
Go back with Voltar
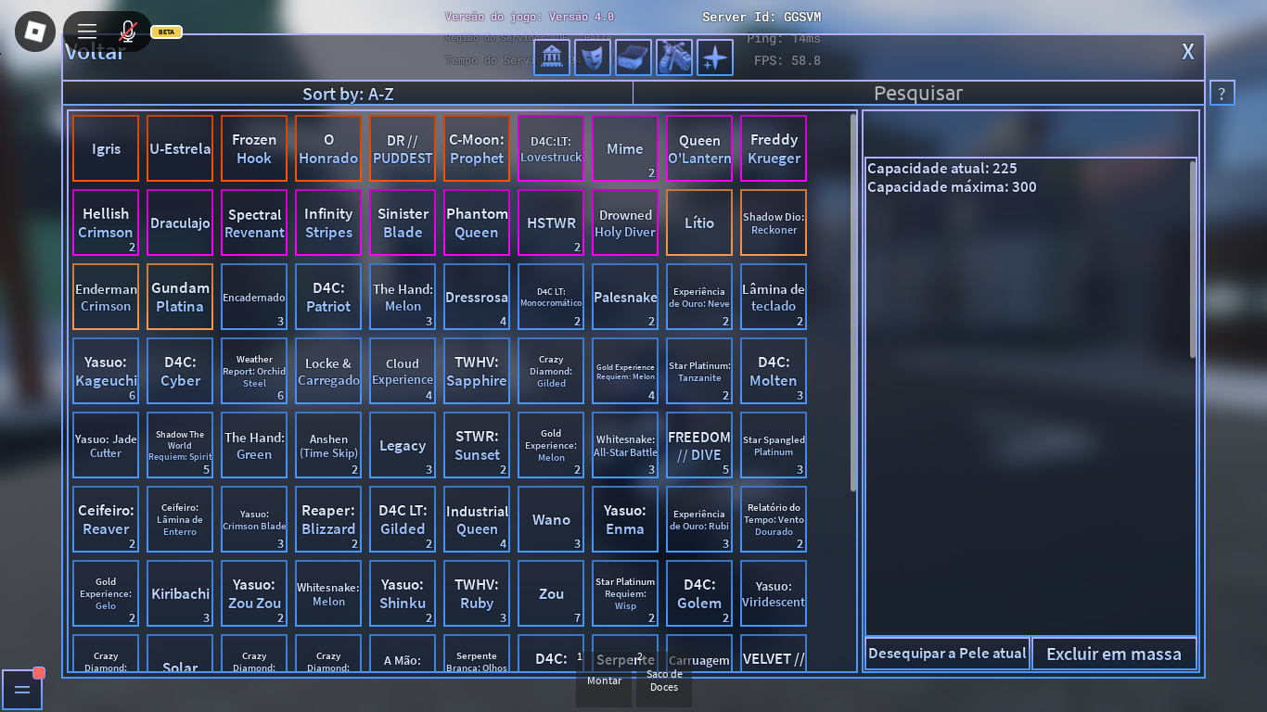[x=95, y=52]
